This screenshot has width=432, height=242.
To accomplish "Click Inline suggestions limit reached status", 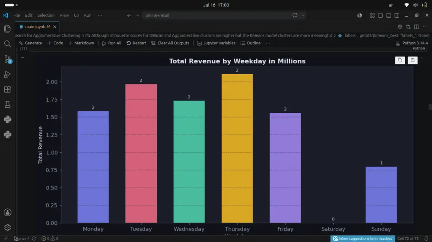I will pos(362,239).
